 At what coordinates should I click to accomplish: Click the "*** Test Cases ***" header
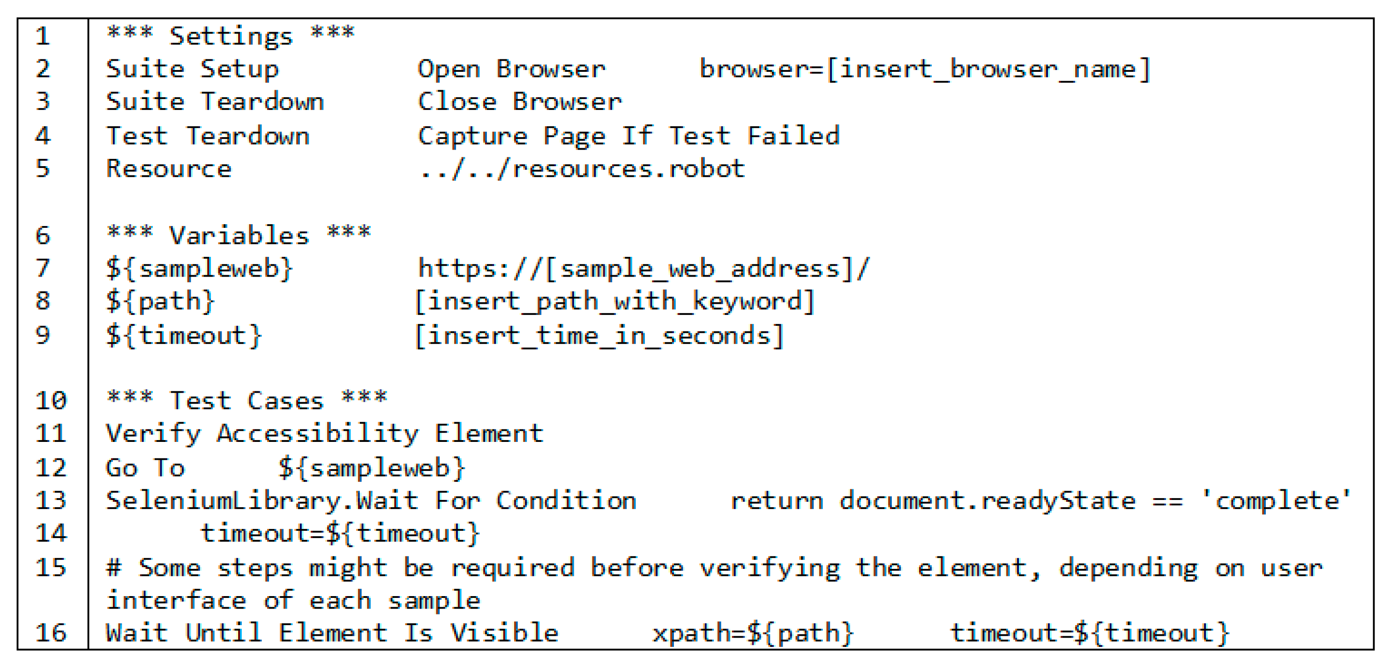coord(246,400)
